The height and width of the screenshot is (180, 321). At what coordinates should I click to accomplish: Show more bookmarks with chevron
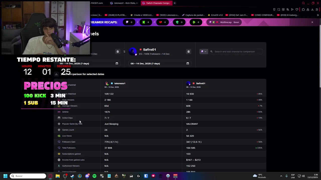click(x=318, y=15)
